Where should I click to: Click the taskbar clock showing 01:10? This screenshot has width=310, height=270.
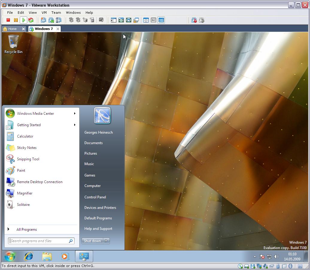[x=292, y=256]
